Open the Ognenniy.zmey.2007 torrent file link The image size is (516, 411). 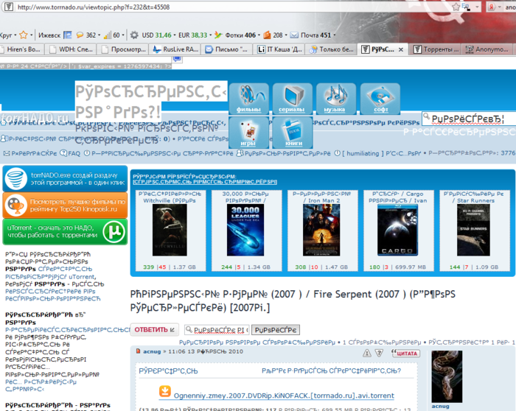click(284, 396)
